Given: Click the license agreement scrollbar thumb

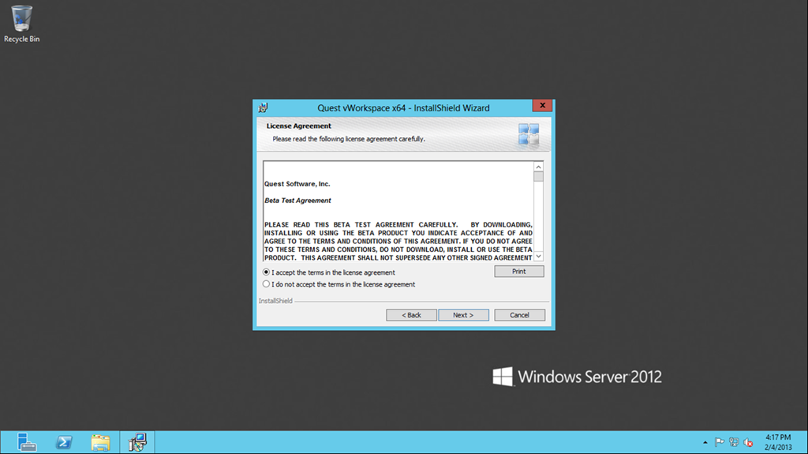Looking at the screenshot, I should [538, 177].
